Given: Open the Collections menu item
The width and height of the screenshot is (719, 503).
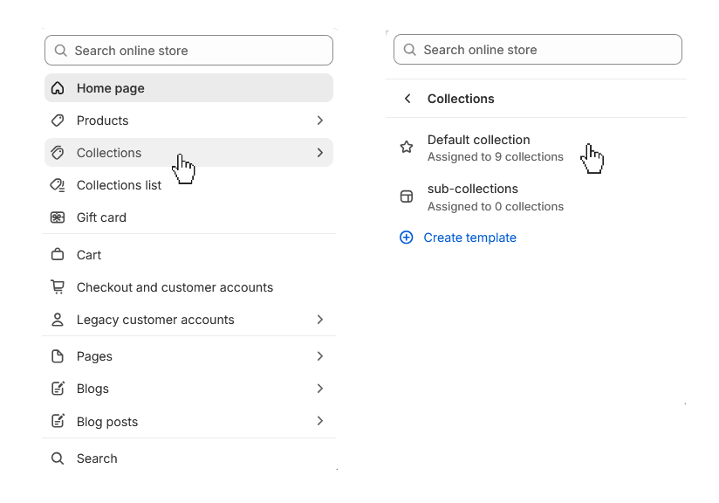Looking at the screenshot, I should (188, 152).
